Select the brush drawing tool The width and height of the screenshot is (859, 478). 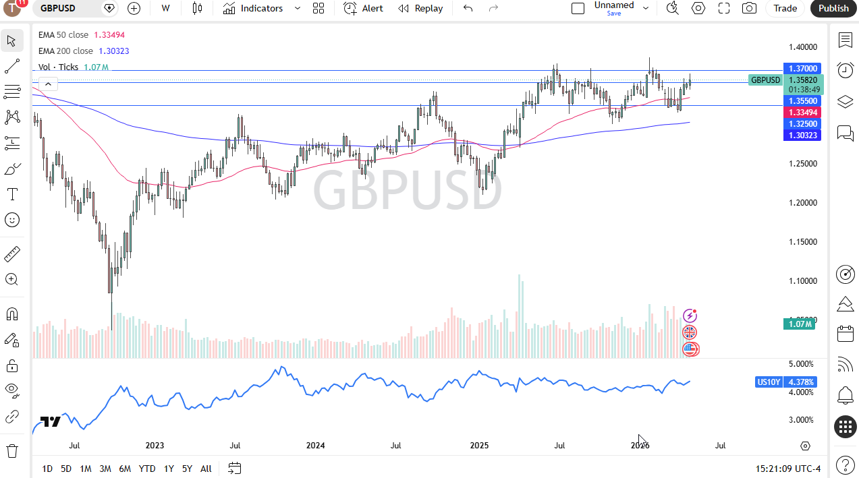pos(11,169)
